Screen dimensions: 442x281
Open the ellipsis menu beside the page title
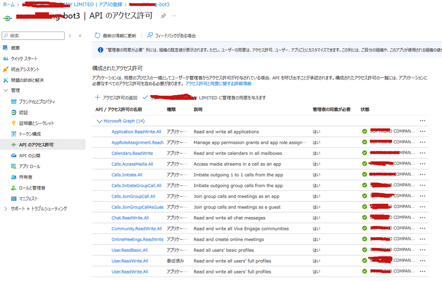click(x=174, y=16)
